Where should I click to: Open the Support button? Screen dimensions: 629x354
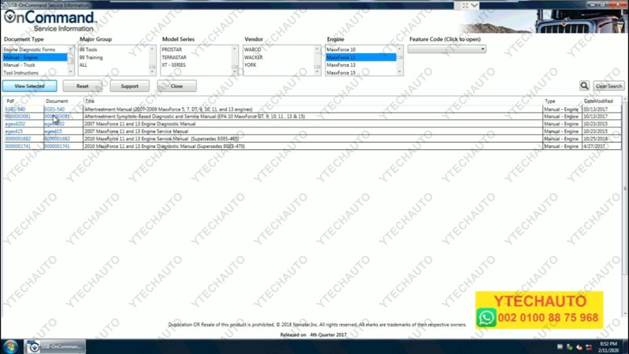pyautogui.click(x=130, y=86)
